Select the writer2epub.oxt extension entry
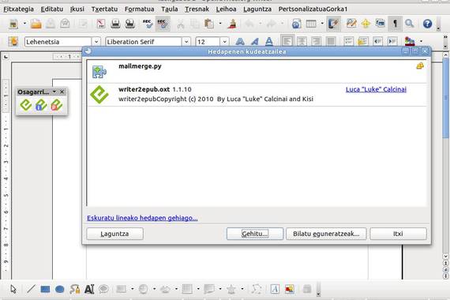Viewport: 450px width, 300px height. point(257,95)
